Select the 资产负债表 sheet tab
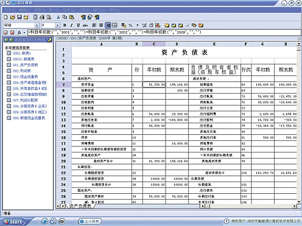302x226 pixels. [x=80, y=206]
